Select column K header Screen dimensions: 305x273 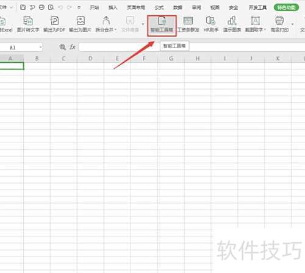(278, 58)
